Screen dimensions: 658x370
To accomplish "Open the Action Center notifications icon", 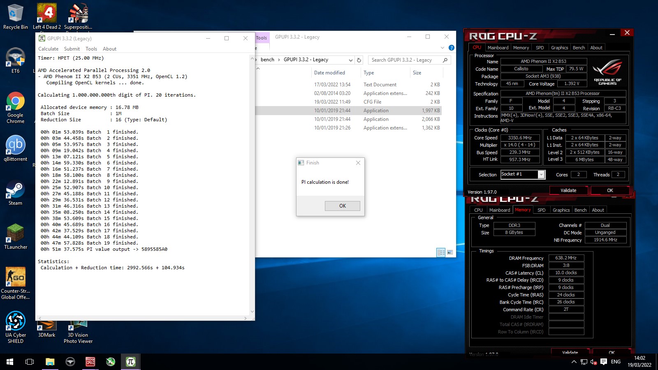I will point(604,362).
